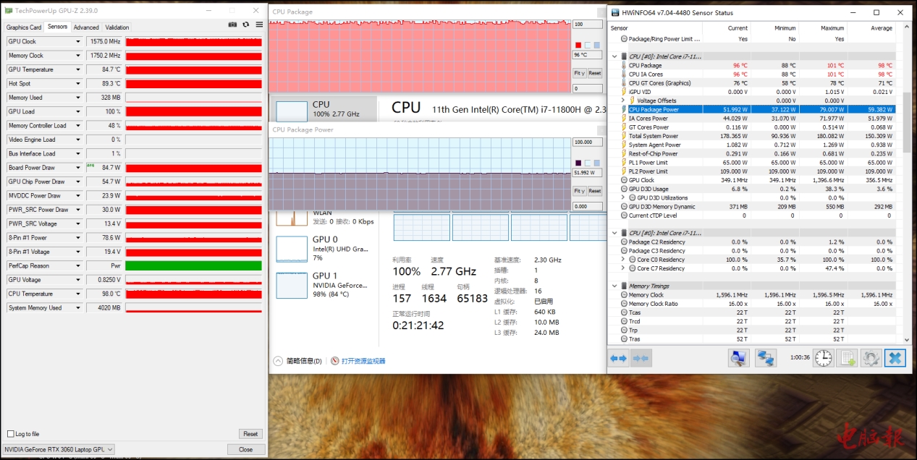Click Fit y in CPU Package graph

tap(579, 73)
